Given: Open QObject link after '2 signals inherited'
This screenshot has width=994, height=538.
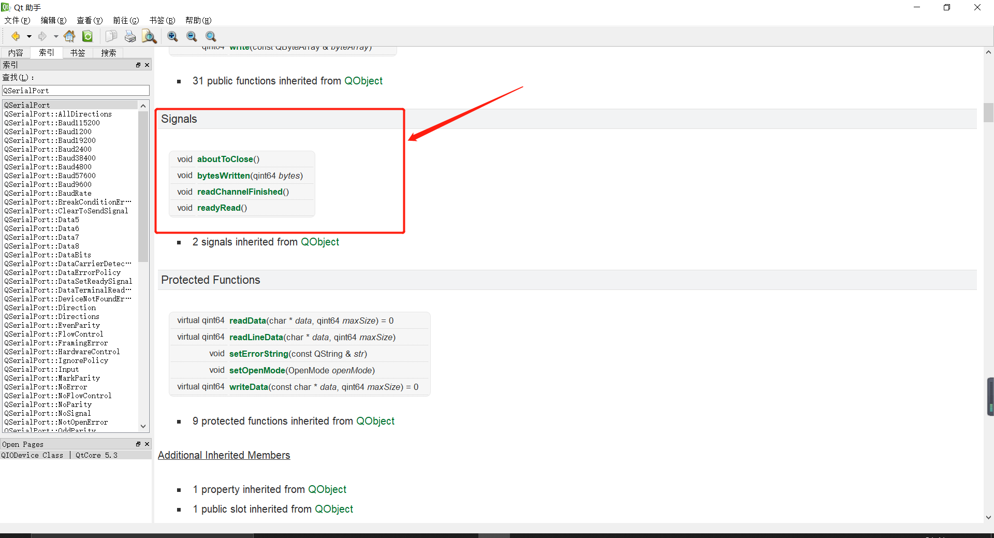Looking at the screenshot, I should pyautogui.click(x=320, y=242).
